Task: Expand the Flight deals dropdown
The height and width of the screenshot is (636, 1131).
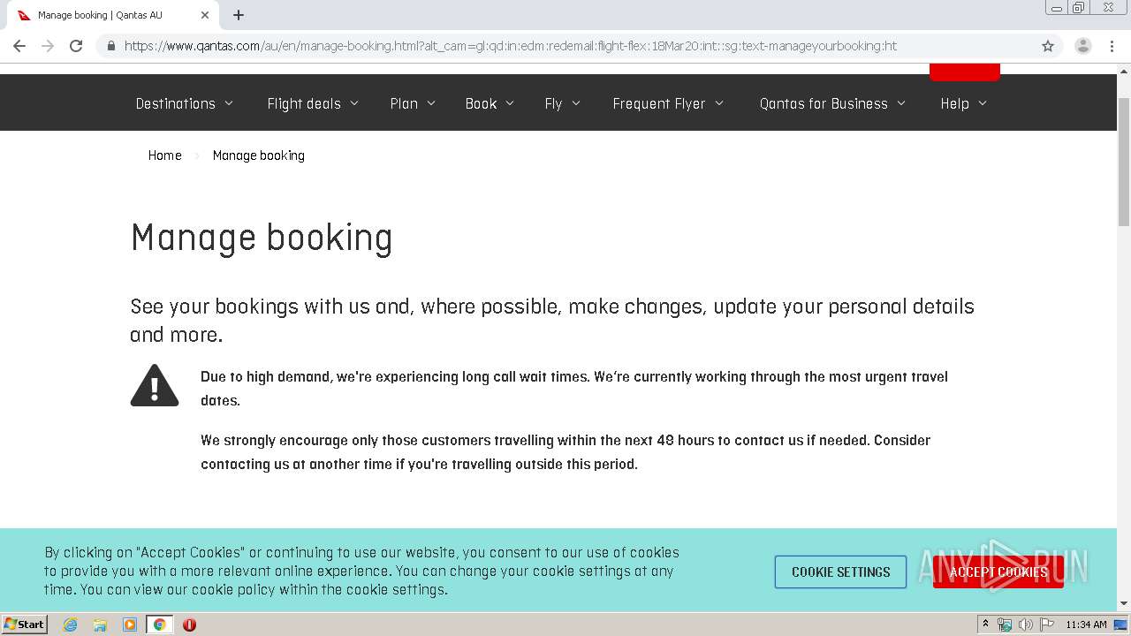Action: pyautogui.click(x=313, y=103)
